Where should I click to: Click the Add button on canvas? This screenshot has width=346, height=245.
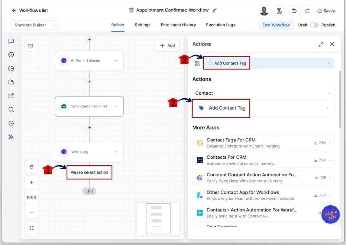168,46
